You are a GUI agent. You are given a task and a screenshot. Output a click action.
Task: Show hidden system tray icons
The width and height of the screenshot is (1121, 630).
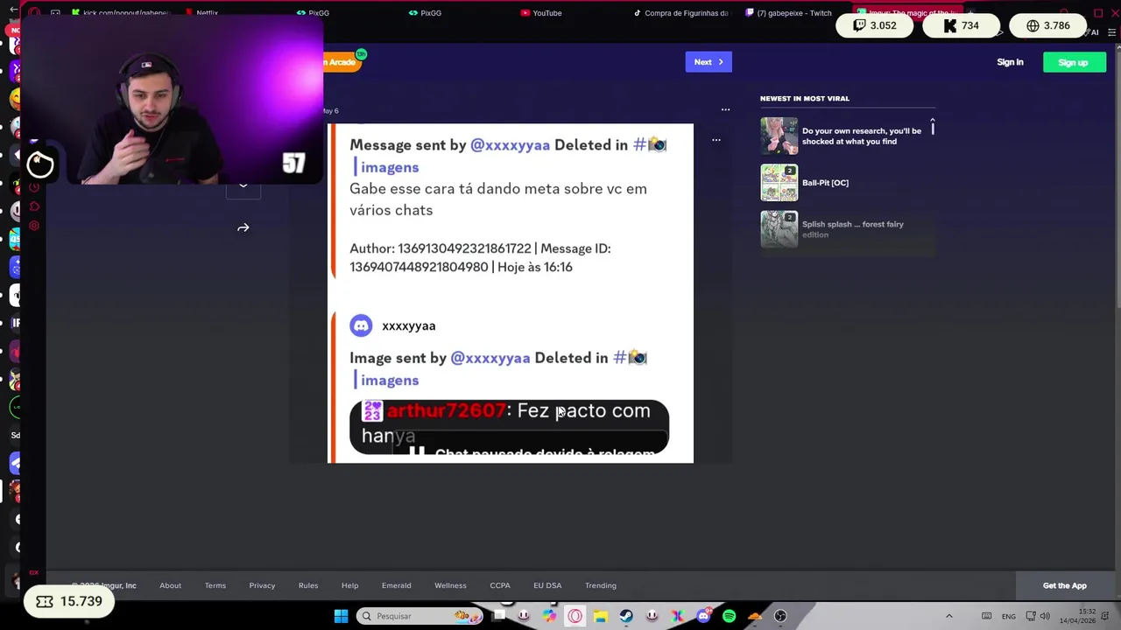[948, 616]
